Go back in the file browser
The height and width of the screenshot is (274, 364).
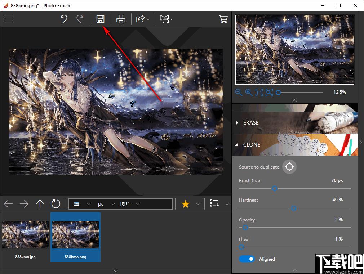pos(8,204)
